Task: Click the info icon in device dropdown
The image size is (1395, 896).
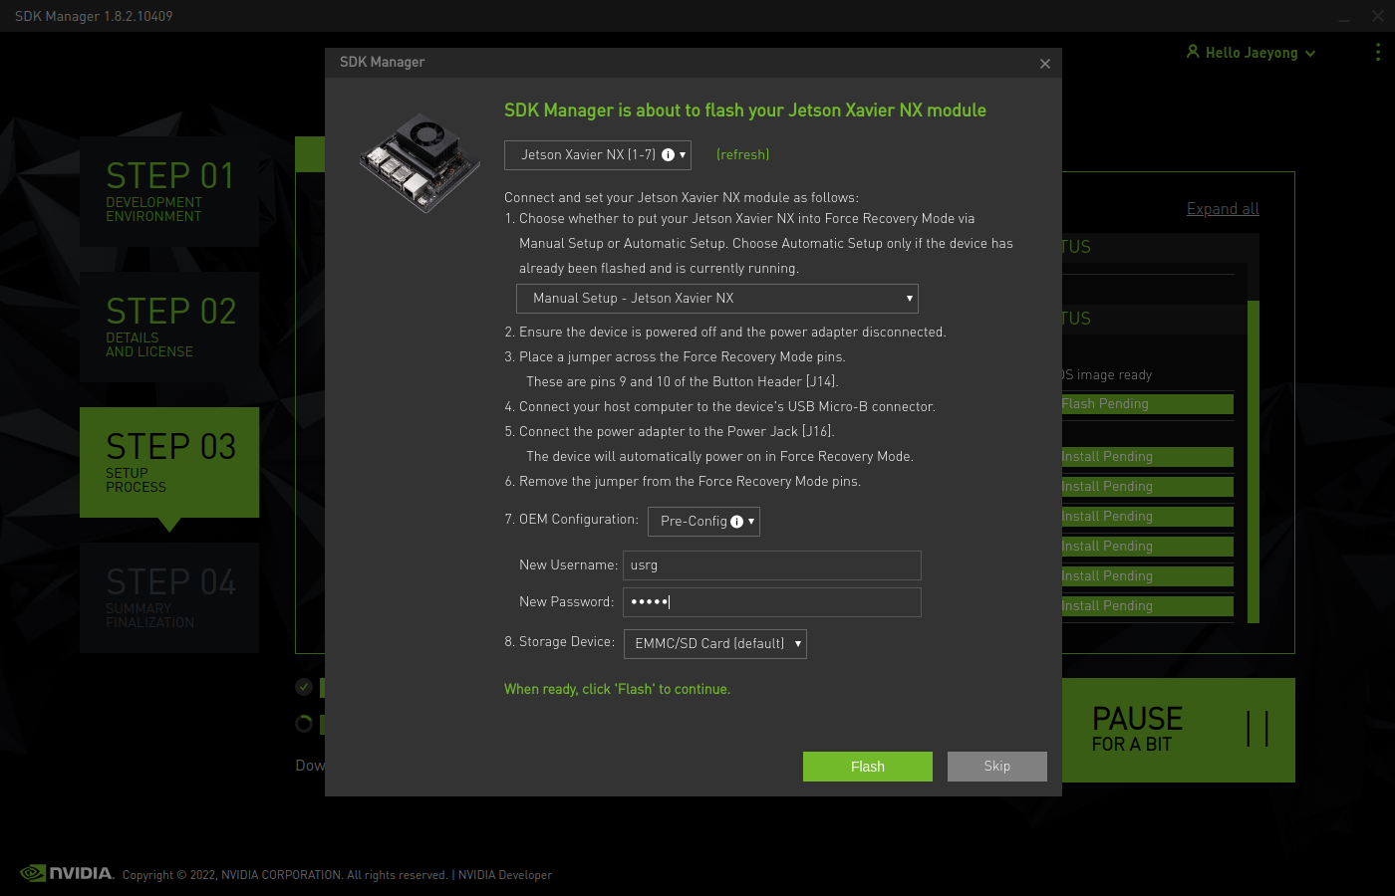Action: [668, 154]
